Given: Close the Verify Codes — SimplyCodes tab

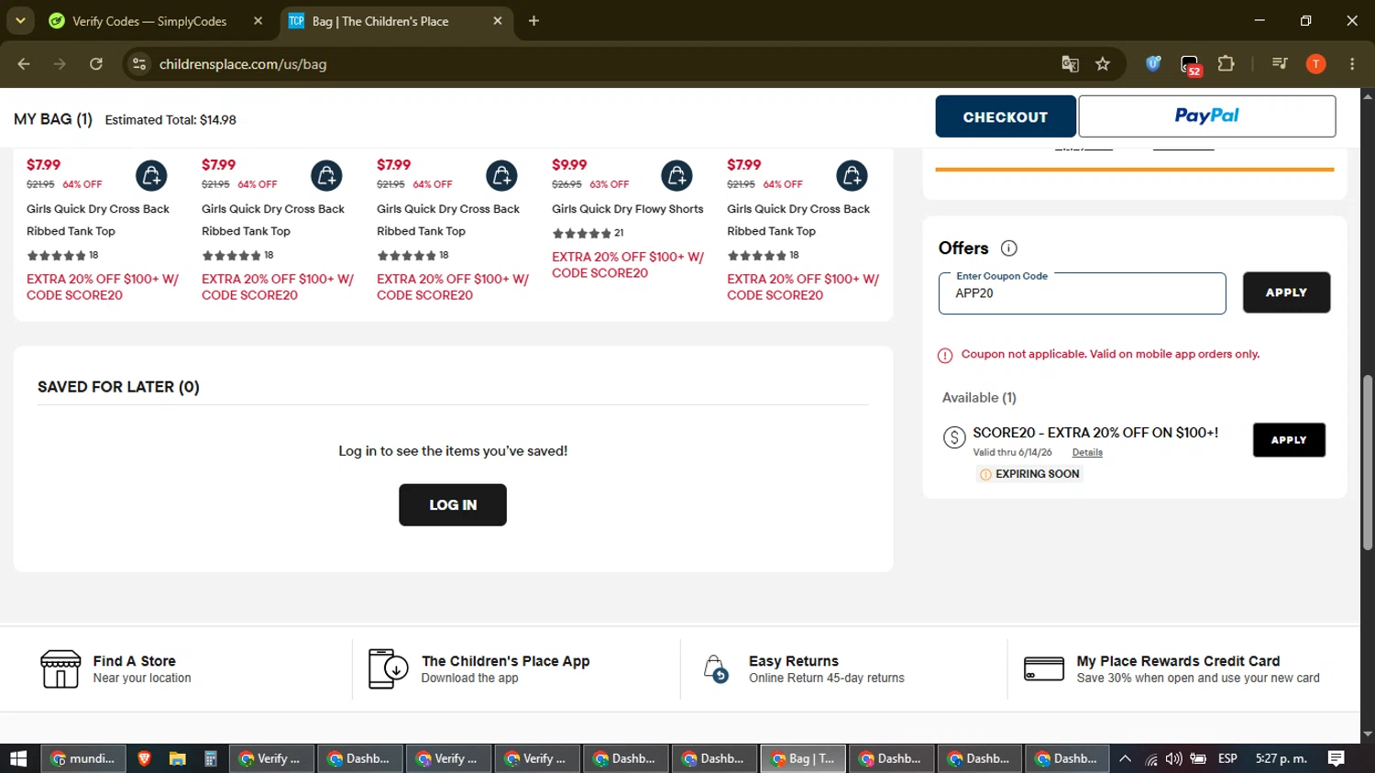Looking at the screenshot, I should point(258,21).
